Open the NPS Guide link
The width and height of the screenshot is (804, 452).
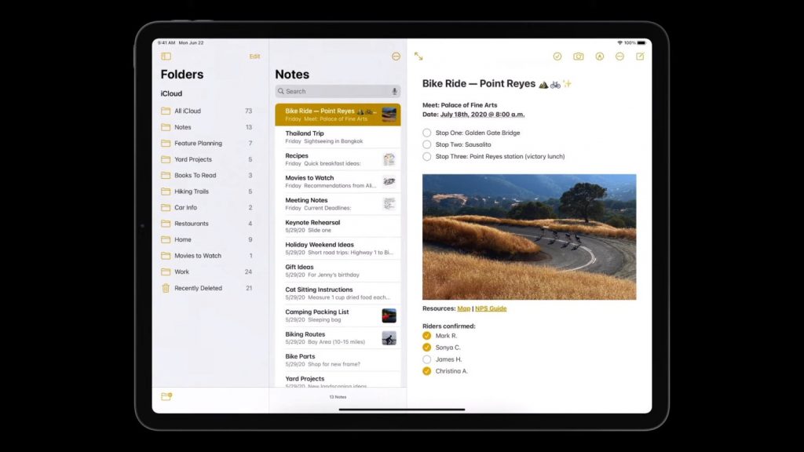click(x=491, y=308)
